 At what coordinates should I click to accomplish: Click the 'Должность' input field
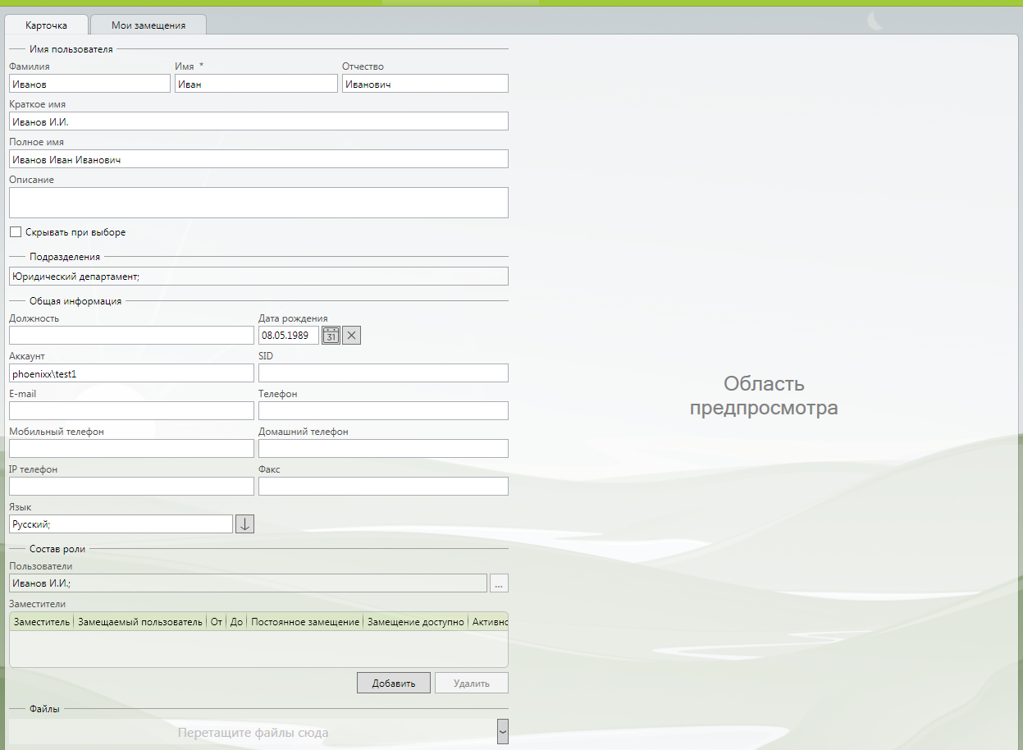tap(131, 335)
